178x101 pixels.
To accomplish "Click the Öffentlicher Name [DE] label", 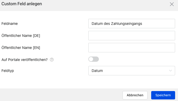I will [x=21, y=36].
